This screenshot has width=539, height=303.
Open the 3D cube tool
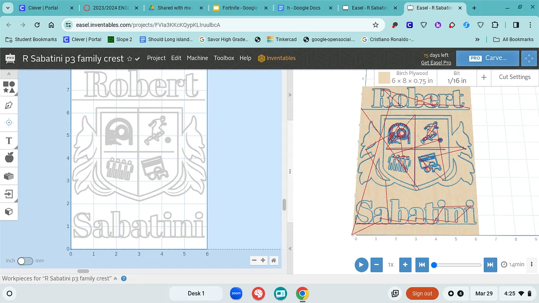9,211
